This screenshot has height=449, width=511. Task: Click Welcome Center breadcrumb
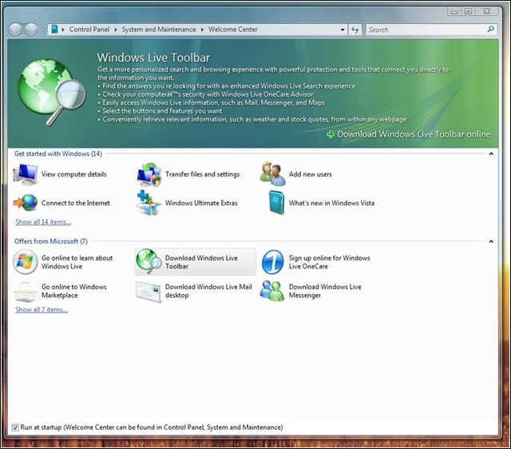click(233, 30)
